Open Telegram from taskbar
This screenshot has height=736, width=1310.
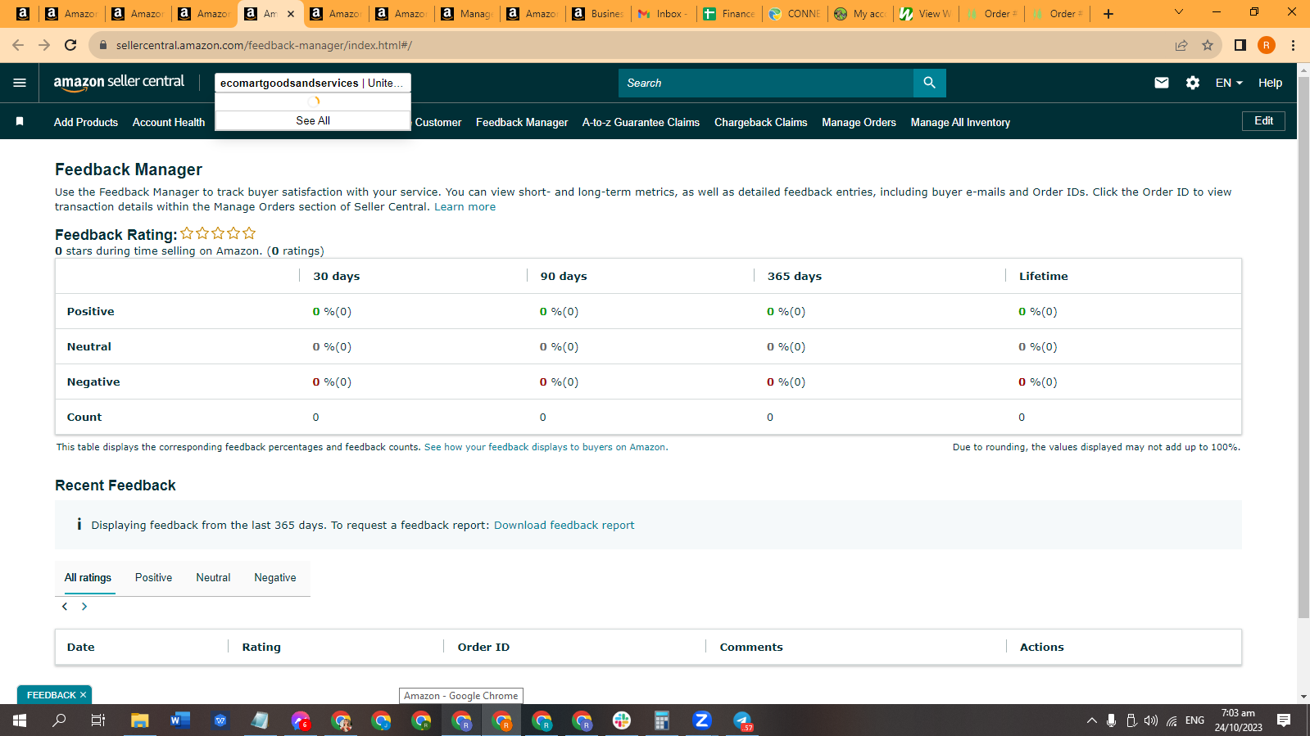click(742, 720)
